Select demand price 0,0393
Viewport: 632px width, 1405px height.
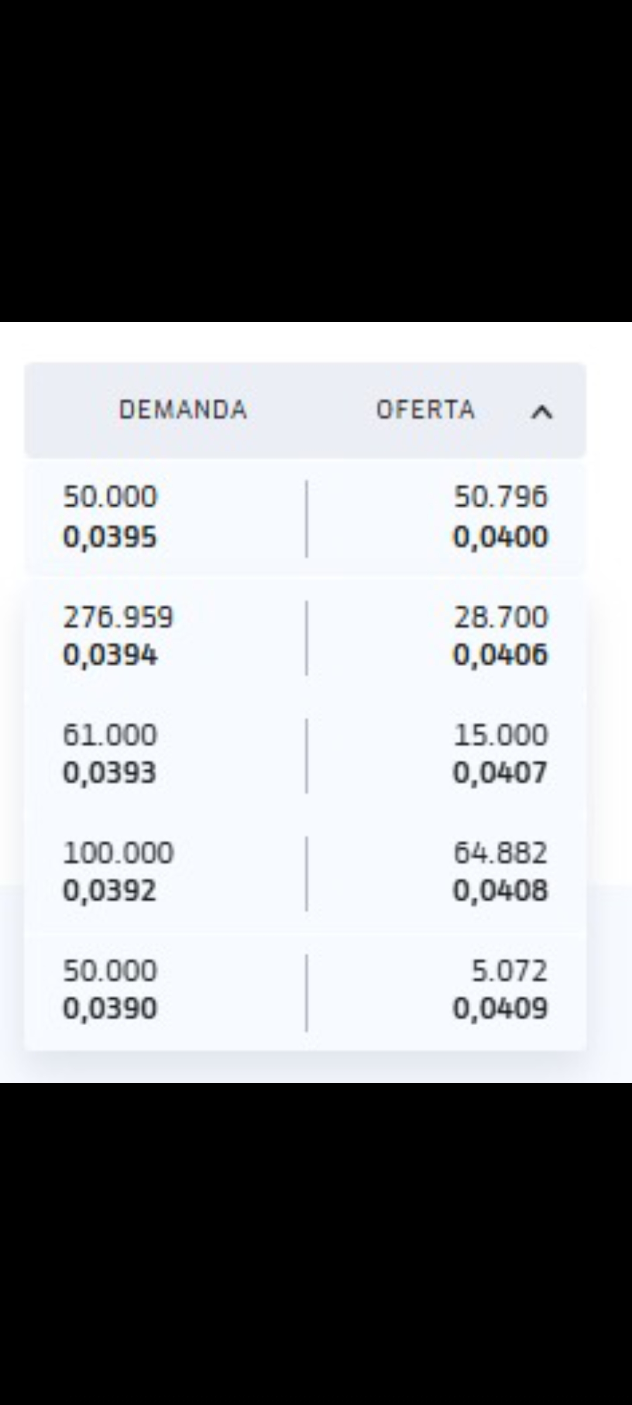(x=110, y=773)
